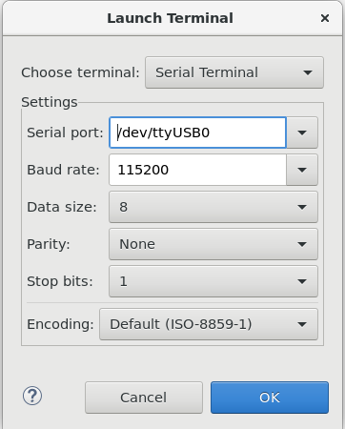Open the Parity dropdown
345x429 pixels.
pos(213,244)
